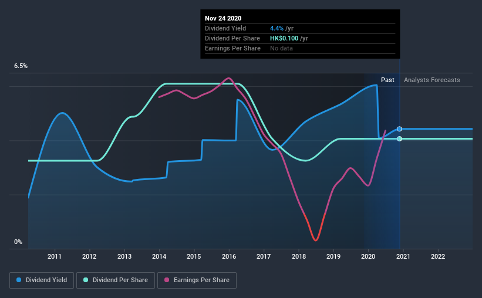Select the 2011 x-axis year label

click(55, 256)
